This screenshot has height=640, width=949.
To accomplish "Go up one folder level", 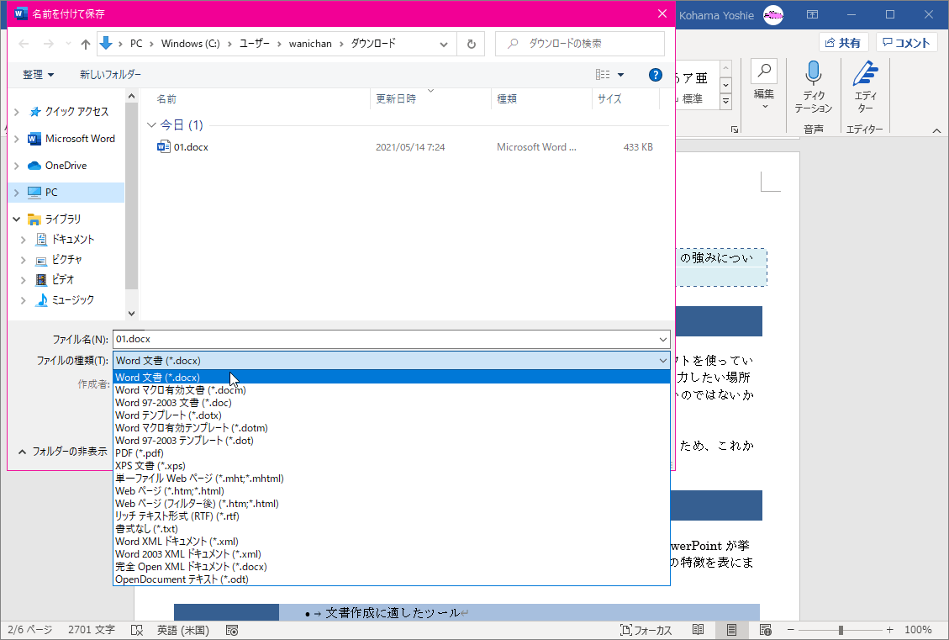I will (x=86, y=44).
